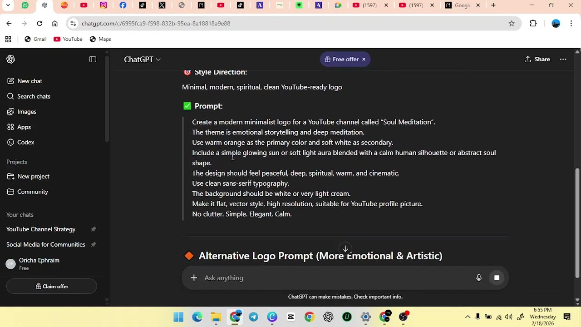Open Codex in the sidebar
Viewport: 581px width, 327px height.
click(20, 142)
